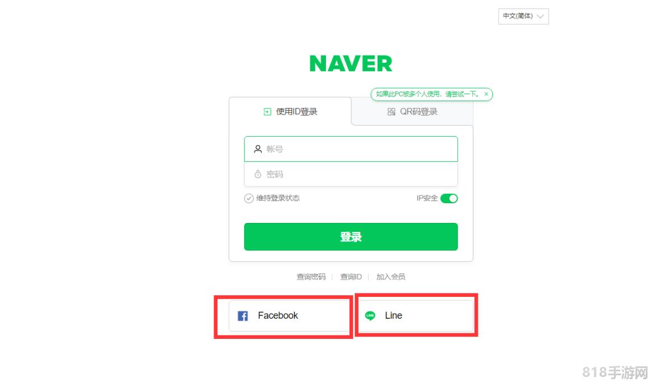Click the NAVER logo
Image resolution: width=651 pixels, height=382 pixels.
click(x=351, y=63)
